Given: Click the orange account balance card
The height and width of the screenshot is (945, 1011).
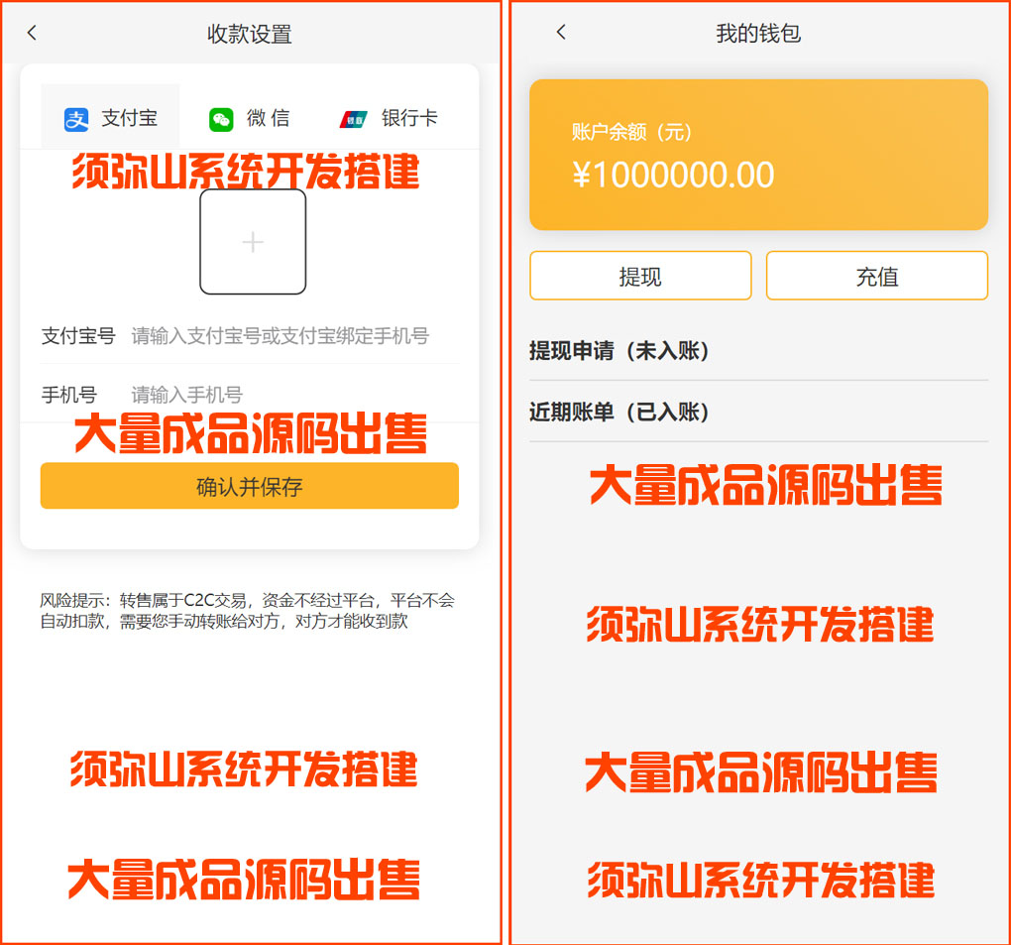Looking at the screenshot, I should pos(758,155).
